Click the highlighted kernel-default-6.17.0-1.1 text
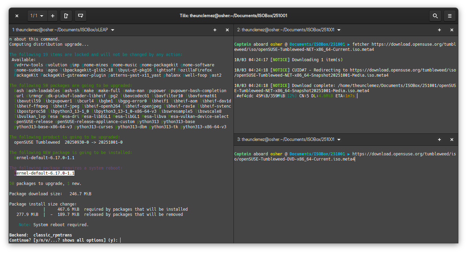The width and height of the screenshot is (467, 253). [x=44, y=173]
